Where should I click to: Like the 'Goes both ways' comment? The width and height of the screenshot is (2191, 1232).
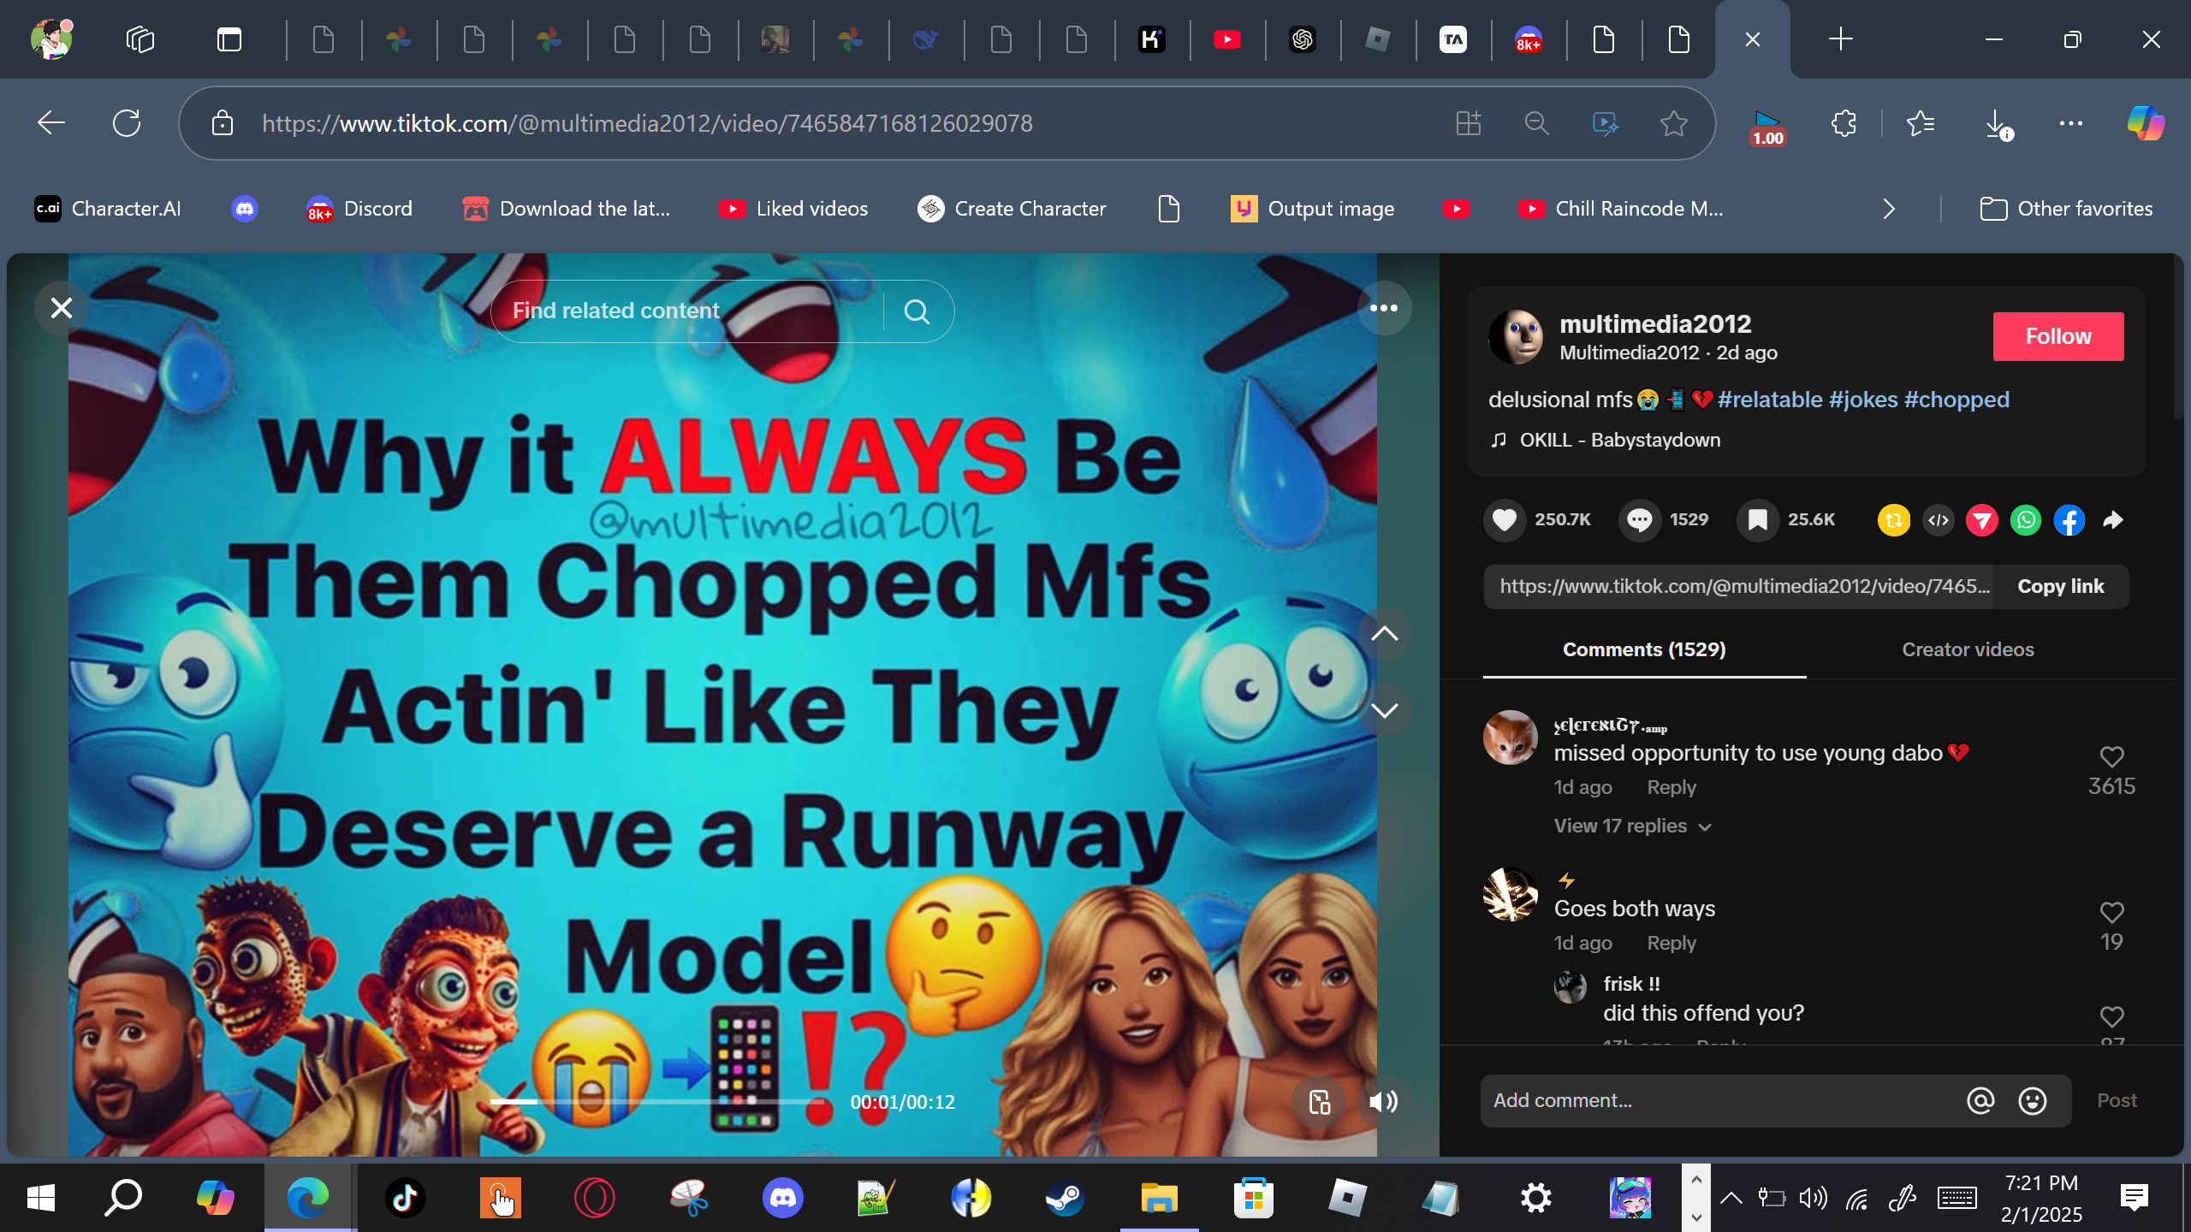click(2111, 912)
